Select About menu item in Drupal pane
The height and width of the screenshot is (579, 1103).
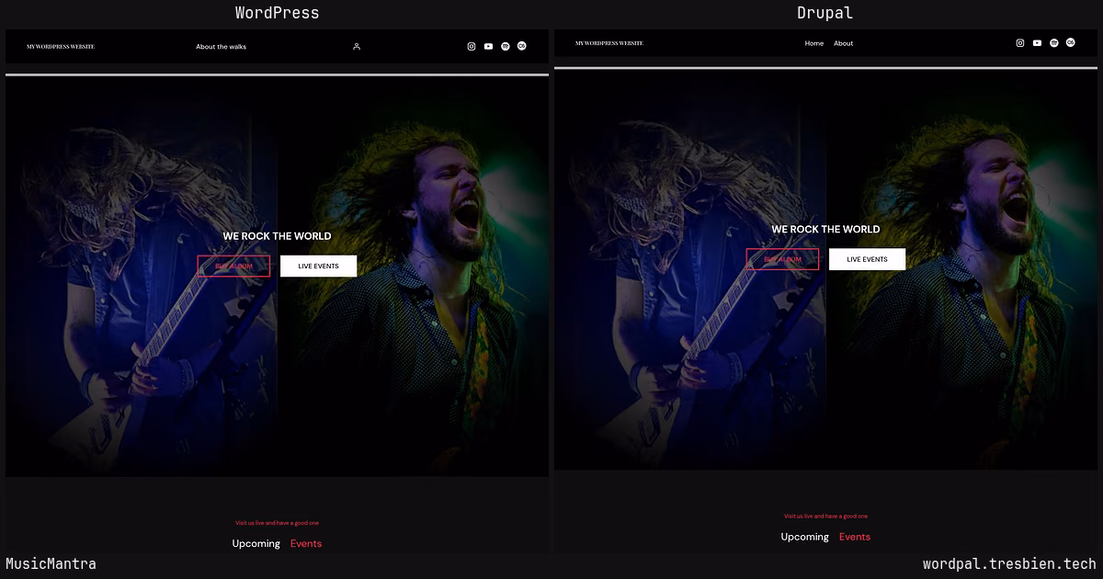[844, 43]
